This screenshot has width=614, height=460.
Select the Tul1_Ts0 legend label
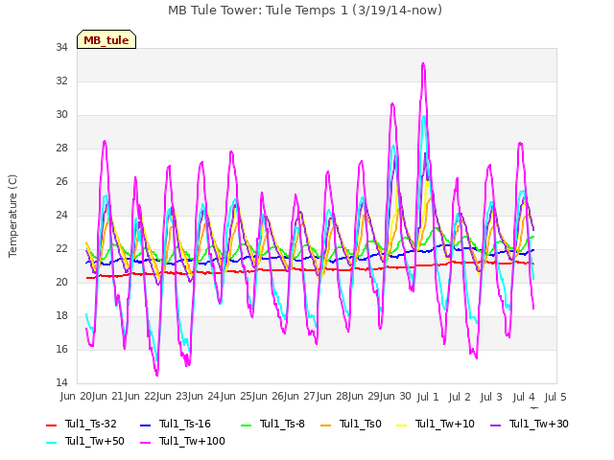[x=361, y=424]
